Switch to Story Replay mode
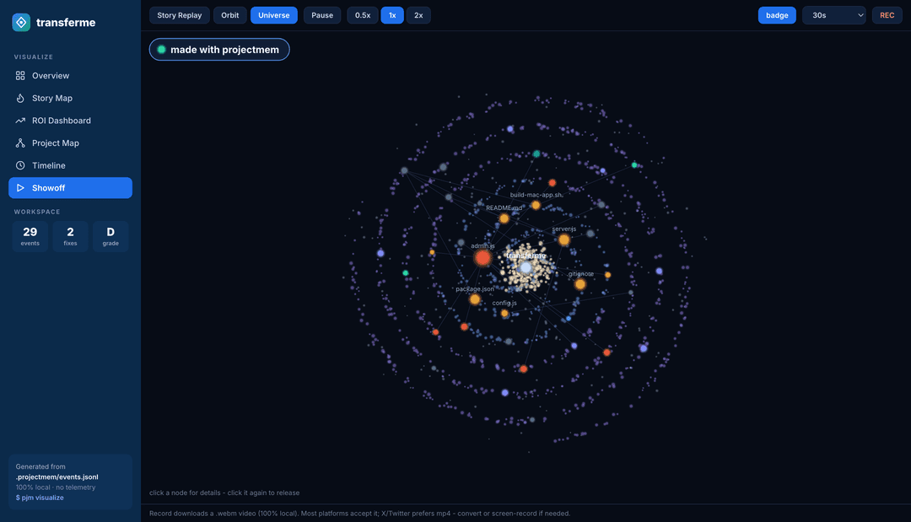Viewport: 911px width, 522px height. [180, 15]
